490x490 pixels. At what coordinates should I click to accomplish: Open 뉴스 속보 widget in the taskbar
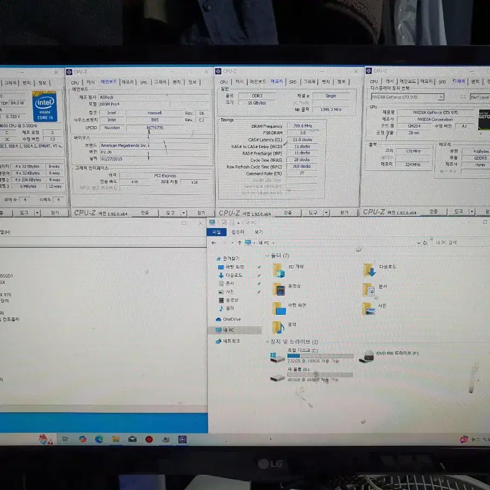pos(475,439)
